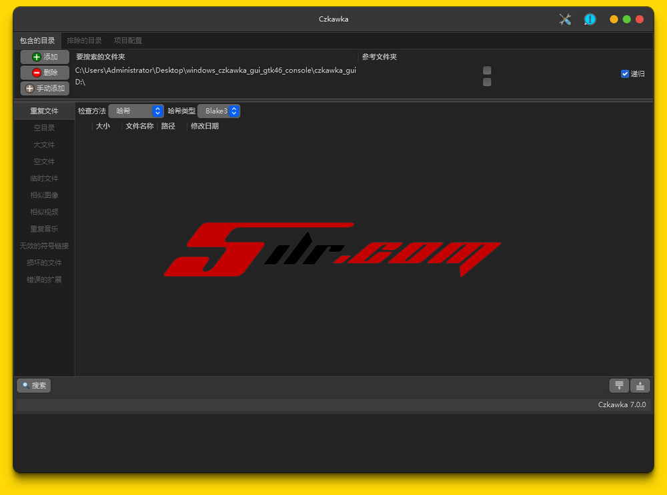
Task: Open the 项目配置 tab
Action: point(127,41)
